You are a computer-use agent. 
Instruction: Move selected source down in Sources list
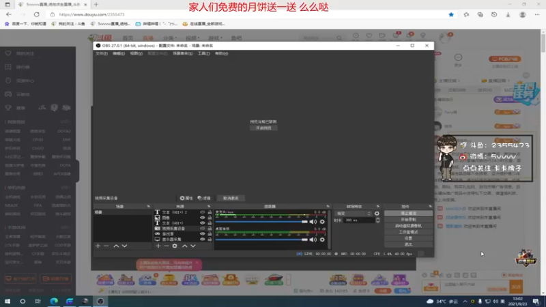(x=193, y=246)
